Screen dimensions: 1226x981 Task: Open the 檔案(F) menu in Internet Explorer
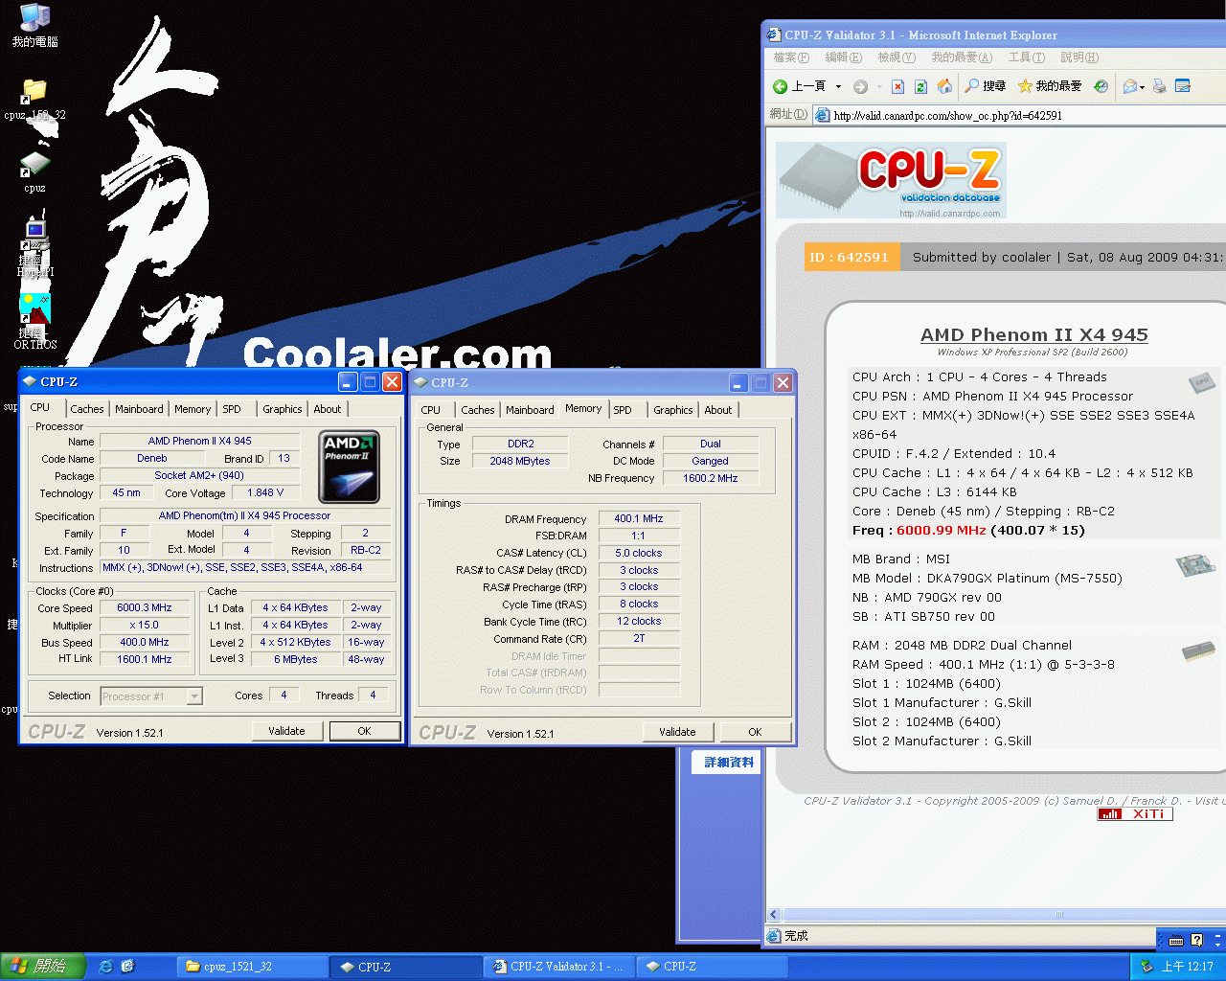point(791,57)
